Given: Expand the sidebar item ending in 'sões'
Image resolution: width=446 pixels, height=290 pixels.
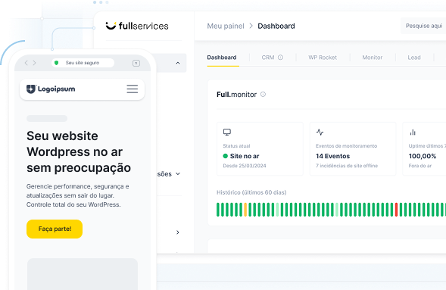Looking at the screenshot, I should point(168,174).
